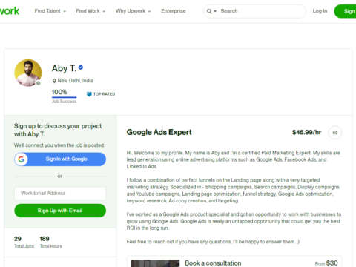Click the 'Google Ads Expert' title

[159, 132]
